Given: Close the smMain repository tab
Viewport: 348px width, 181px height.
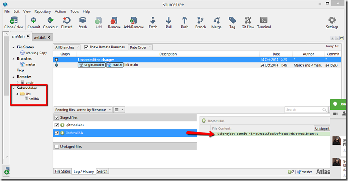Looking at the screenshot, I should click(28, 36).
